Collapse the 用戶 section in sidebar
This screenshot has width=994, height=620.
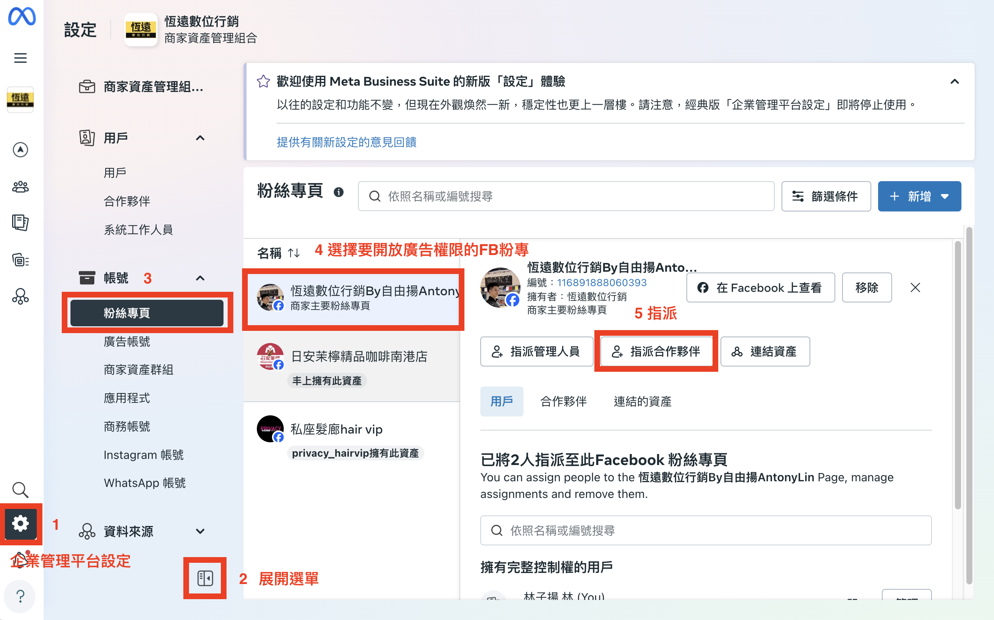click(x=200, y=138)
